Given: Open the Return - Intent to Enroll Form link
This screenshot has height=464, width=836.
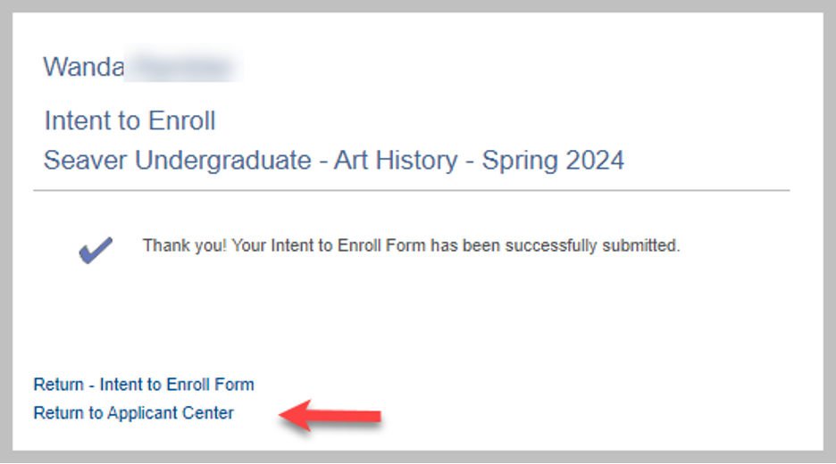Looking at the screenshot, I should (144, 385).
